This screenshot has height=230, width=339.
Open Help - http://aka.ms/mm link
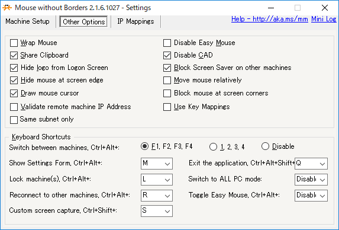(270, 19)
